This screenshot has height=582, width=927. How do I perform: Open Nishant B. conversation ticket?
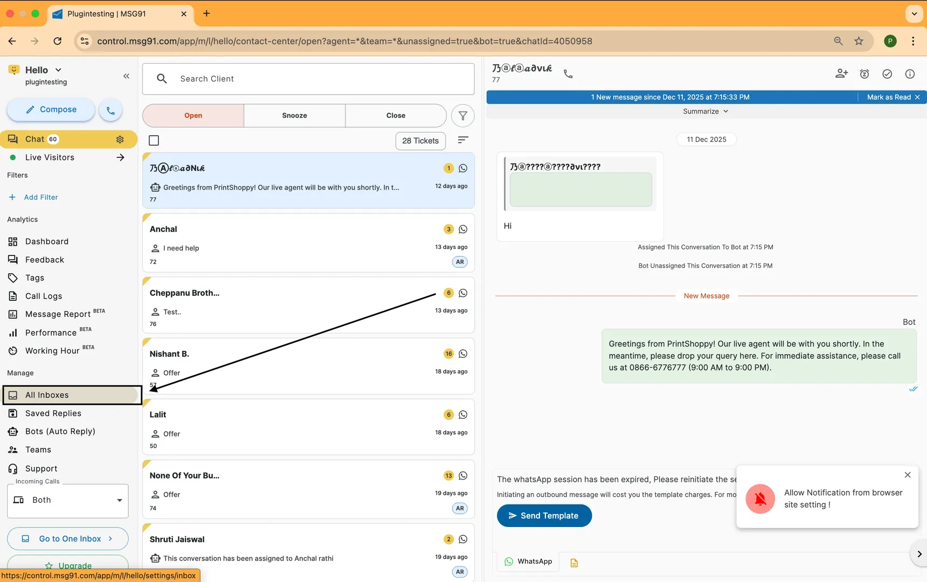point(309,366)
